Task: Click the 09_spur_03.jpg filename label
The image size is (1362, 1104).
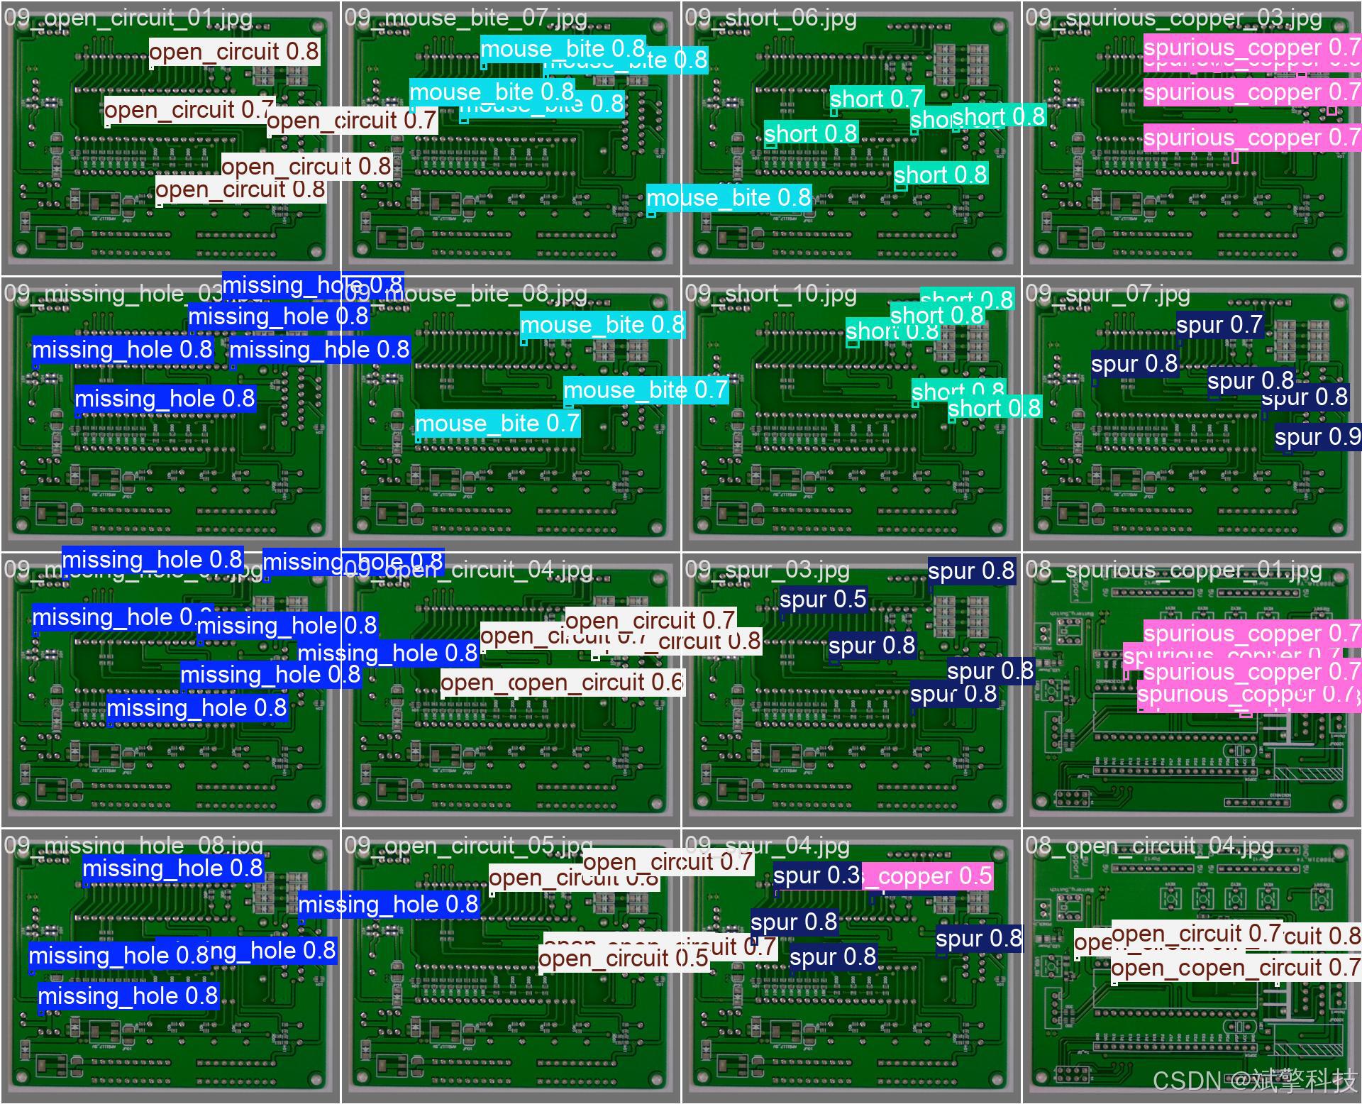Action: click(x=767, y=570)
